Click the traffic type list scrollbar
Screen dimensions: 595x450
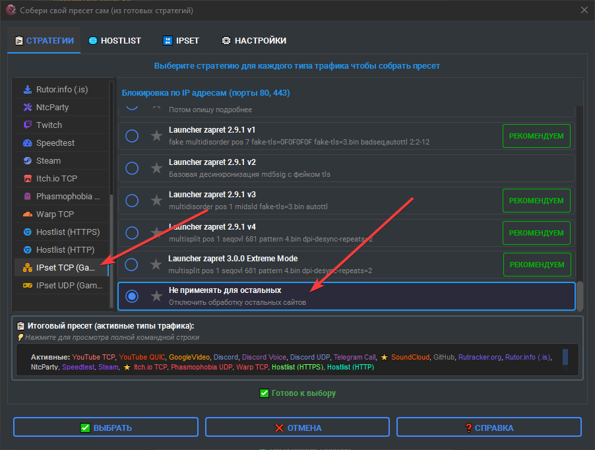(x=111, y=251)
